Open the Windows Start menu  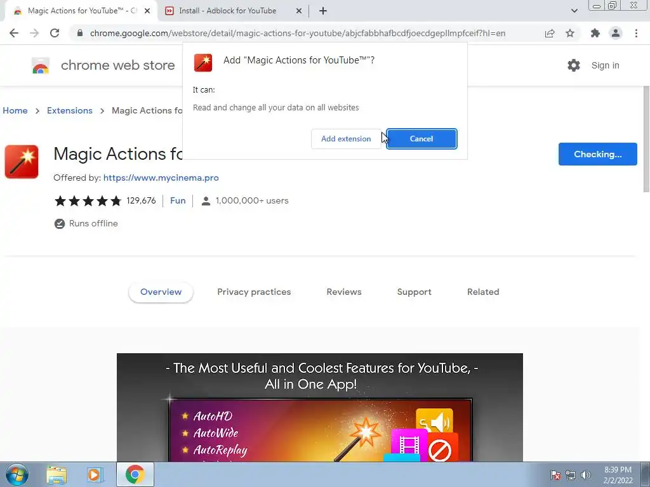pyautogui.click(x=17, y=474)
